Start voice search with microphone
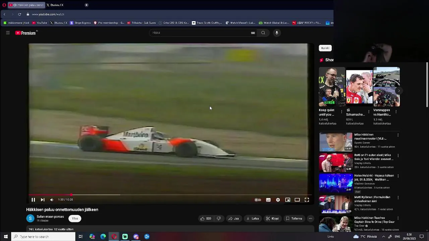Screen dimensions: 429x241 tap(277, 33)
